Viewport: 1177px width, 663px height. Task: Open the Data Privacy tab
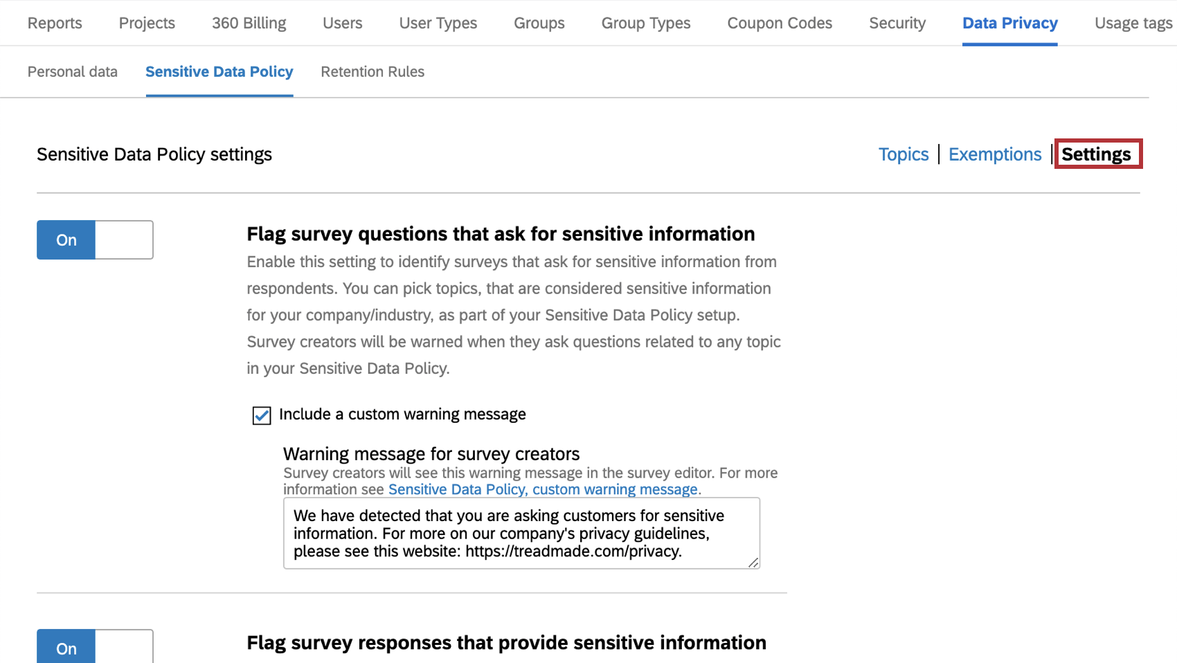click(x=1010, y=23)
